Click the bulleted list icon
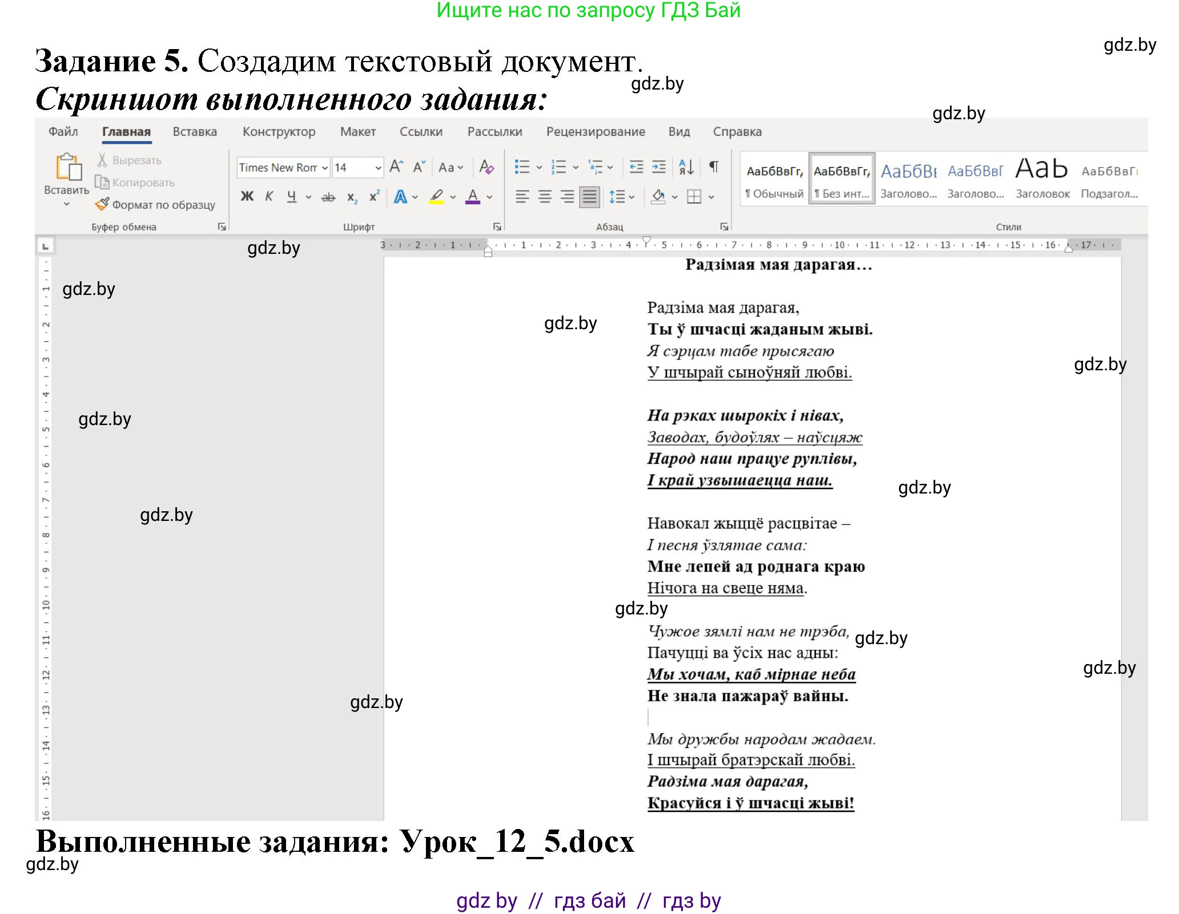The image size is (1179, 914). (522, 167)
